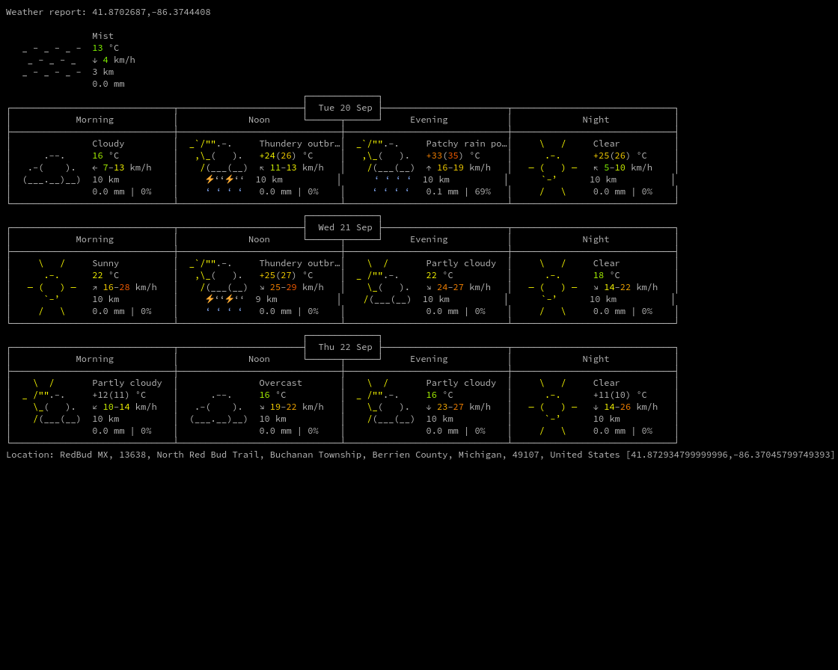Click the thunderstorm icon for Wed 21 Sep Noon
The width and height of the screenshot is (838, 670).
(218, 287)
